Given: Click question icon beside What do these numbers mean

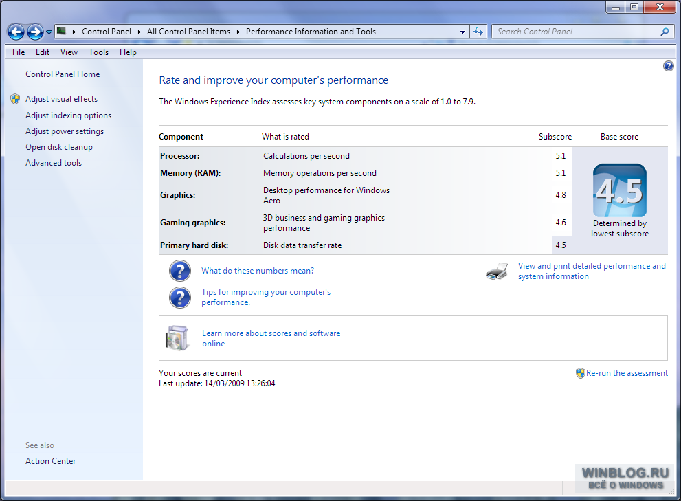Looking at the screenshot, I should click(x=180, y=271).
